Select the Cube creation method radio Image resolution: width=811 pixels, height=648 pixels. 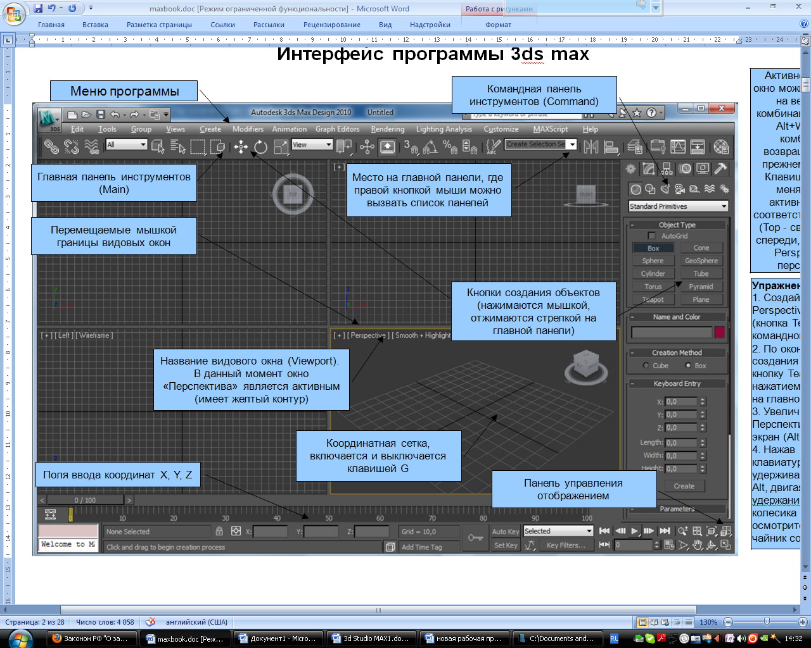(646, 366)
